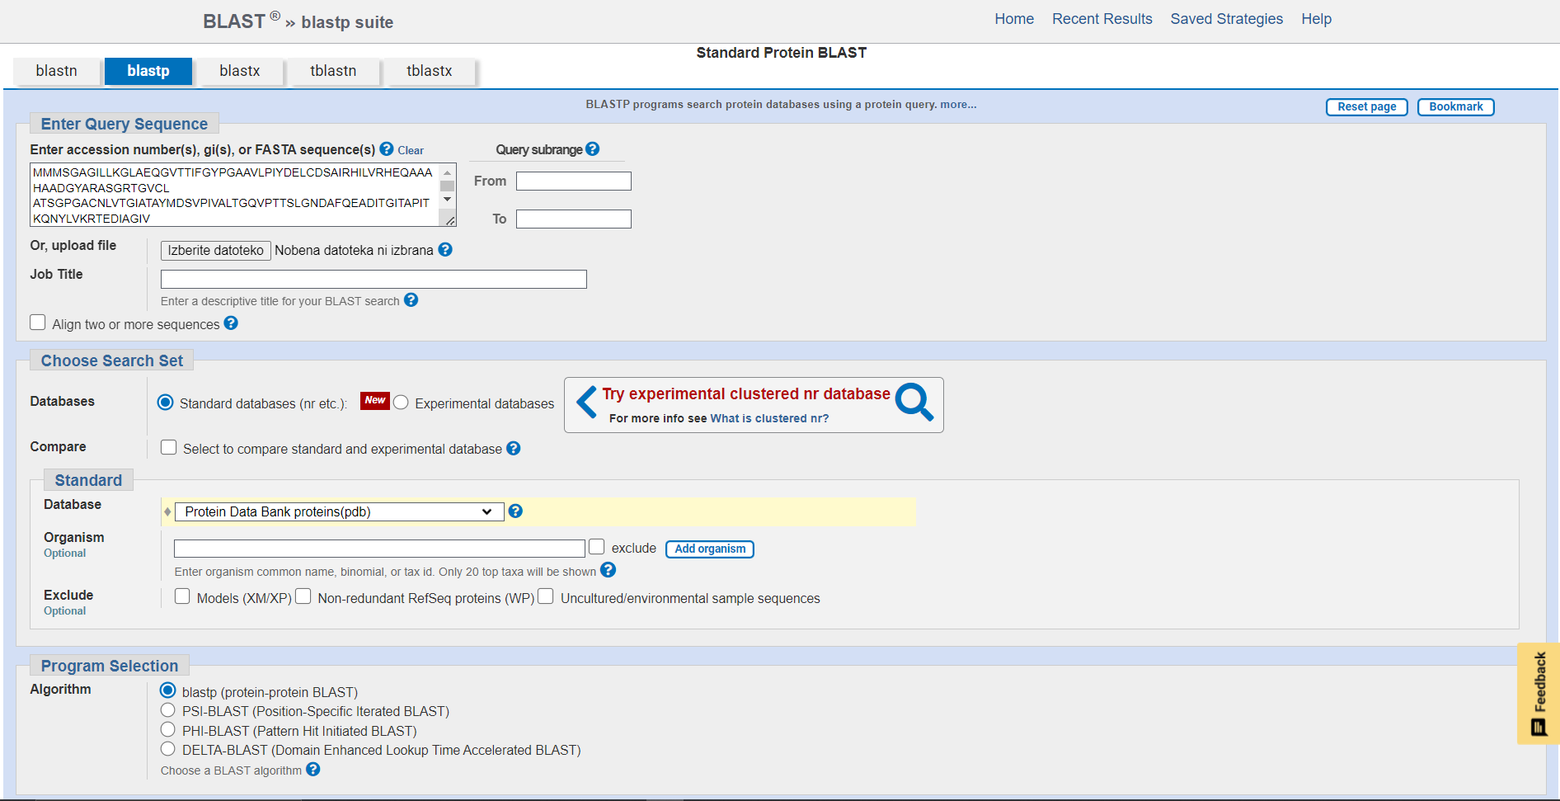Screen dimensions: 1560x801
Task: Select blastp protein-protein BLAST algorithm
Action: [x=168, y=690]
